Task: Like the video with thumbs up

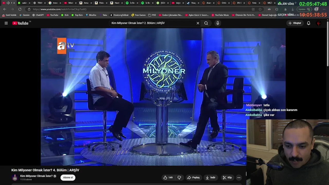Action: pos(168,178)
